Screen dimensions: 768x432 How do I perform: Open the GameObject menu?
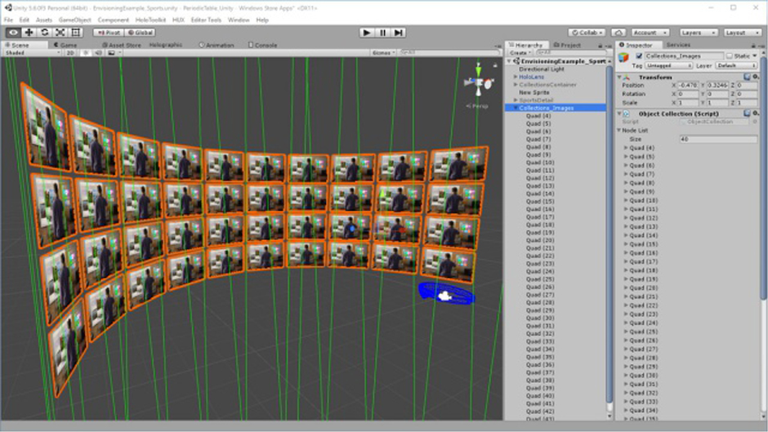[74, 20]
